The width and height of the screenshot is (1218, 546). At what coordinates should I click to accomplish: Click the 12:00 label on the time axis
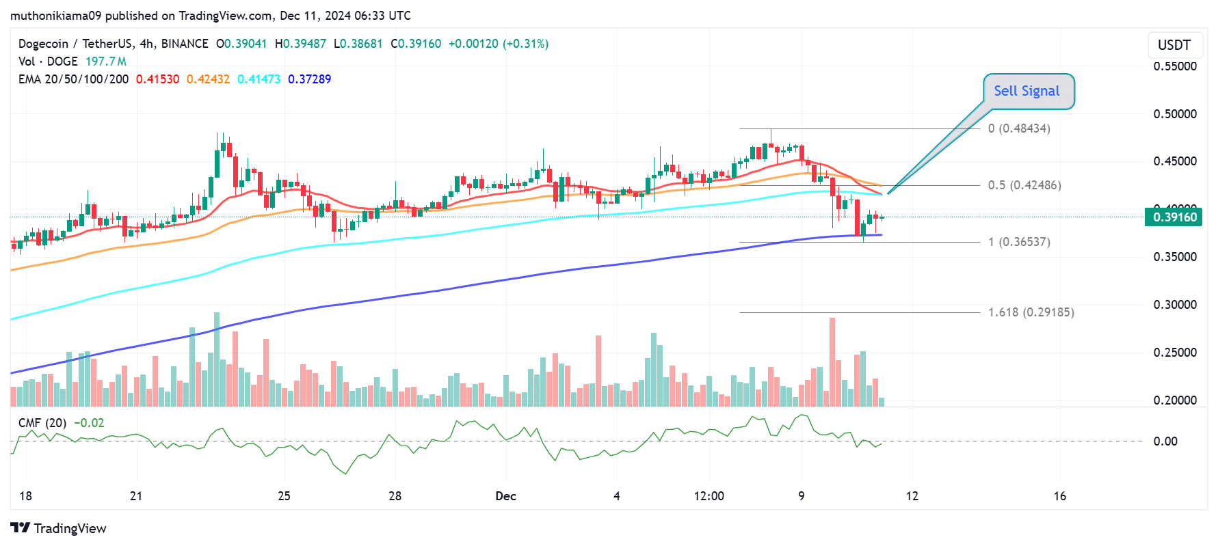pyautogui.click(x=709, y=496)
